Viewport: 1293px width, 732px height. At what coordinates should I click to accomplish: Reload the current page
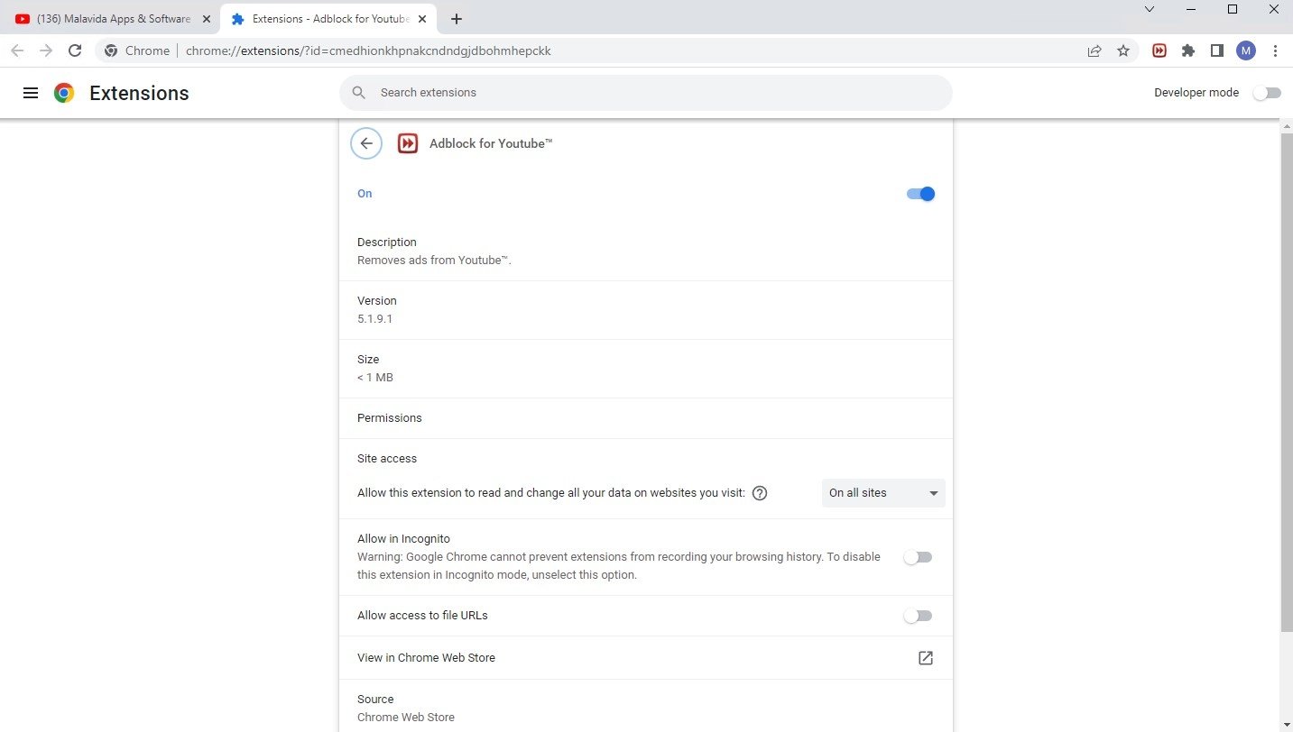(75, 50)
